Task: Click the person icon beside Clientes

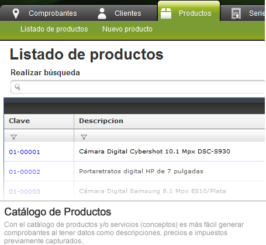Action: [x=102, y=13]
